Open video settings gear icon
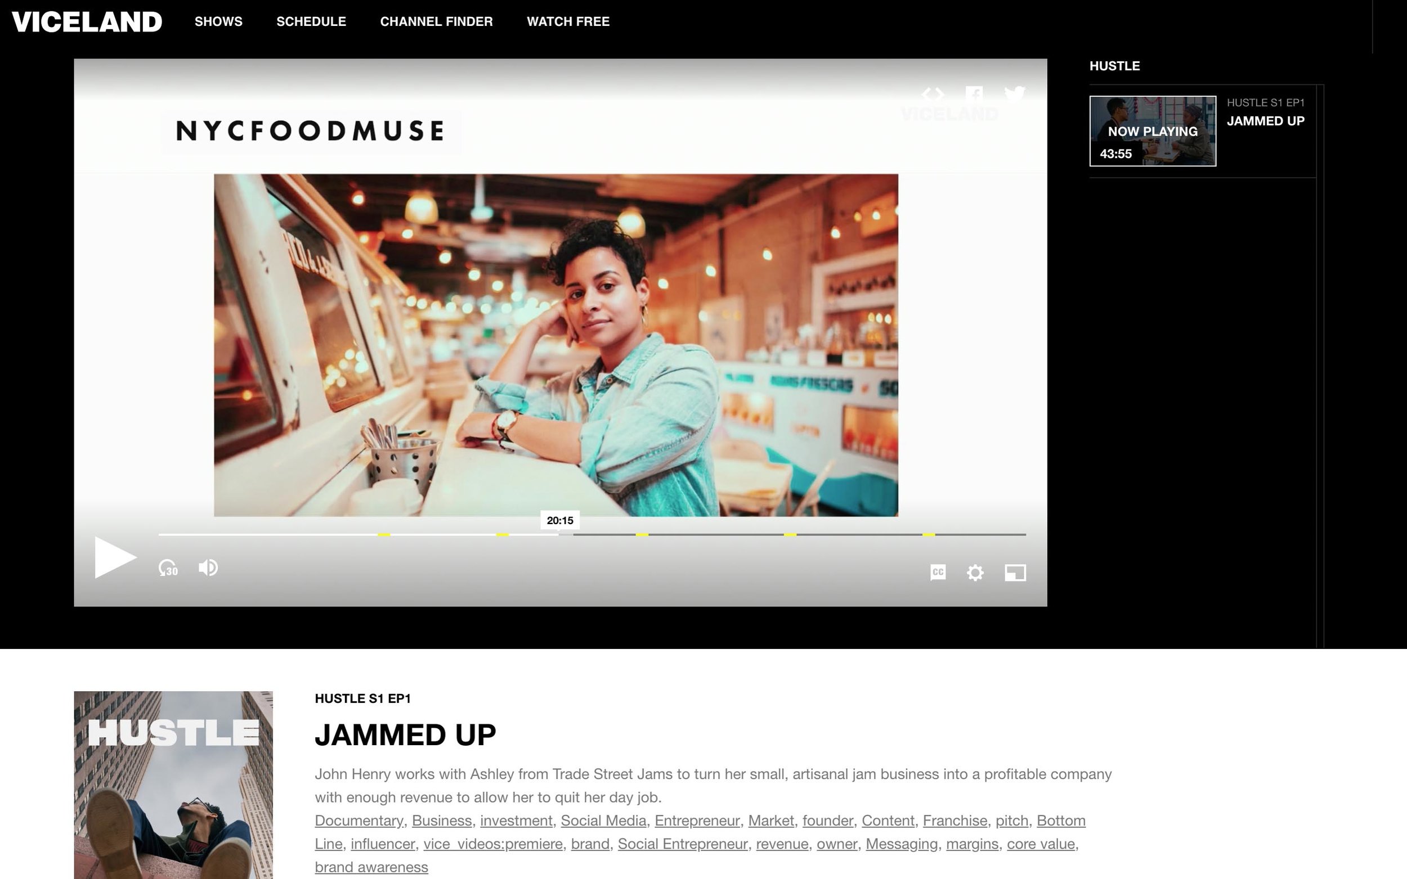 pos(975,573)
